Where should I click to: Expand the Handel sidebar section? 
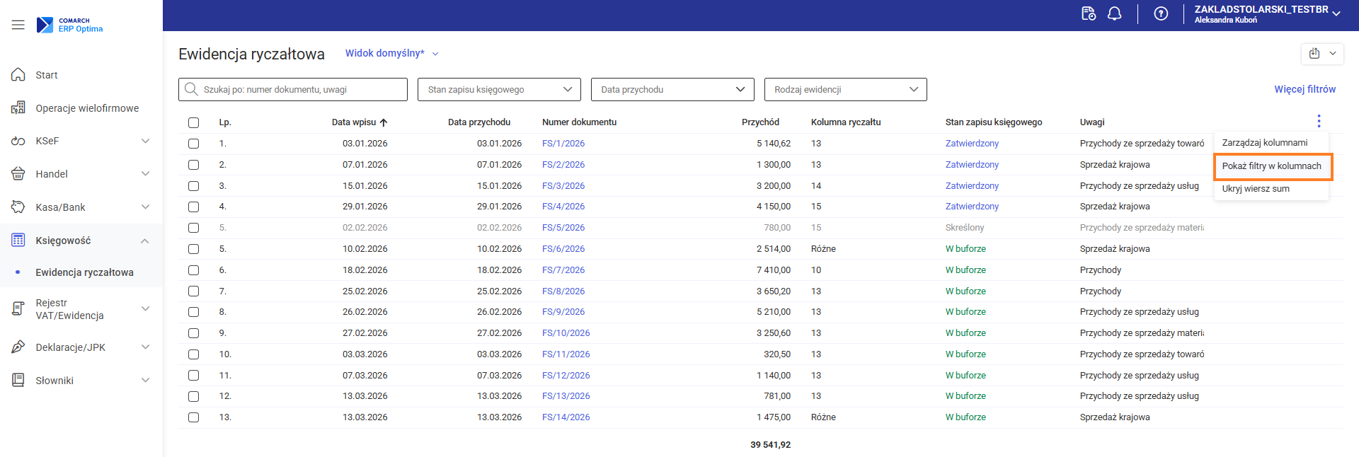coord(81,174)
